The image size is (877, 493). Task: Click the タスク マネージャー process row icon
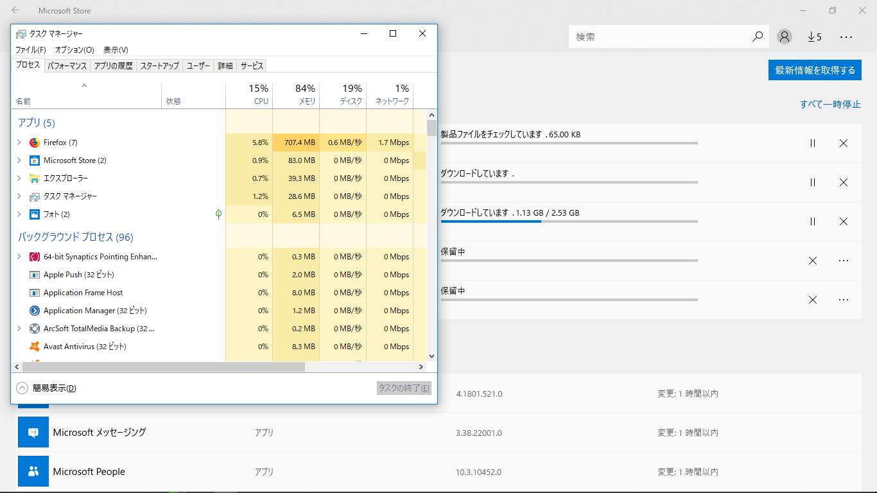(35, 196)
